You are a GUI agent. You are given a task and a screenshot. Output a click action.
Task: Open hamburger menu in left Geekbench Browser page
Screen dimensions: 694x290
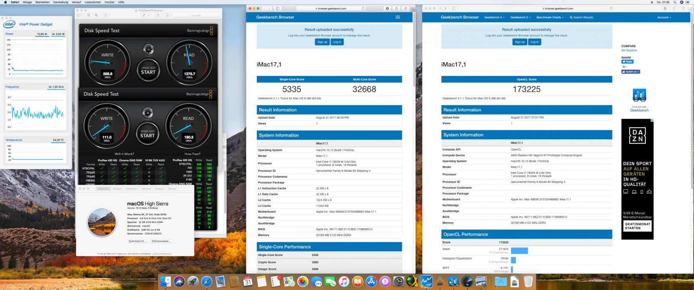coord(398,17)
